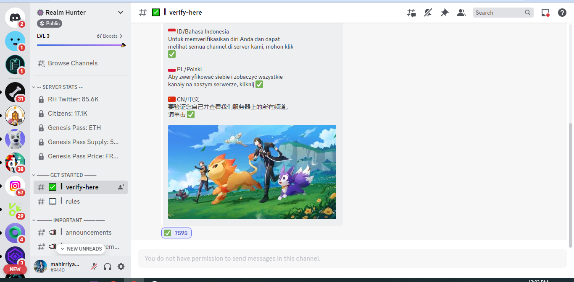Open the rules channel

[x=81, y=202]
